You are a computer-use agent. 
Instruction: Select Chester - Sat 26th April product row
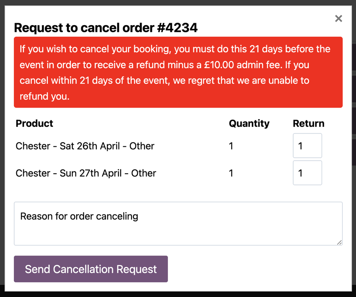click(85, 146)
